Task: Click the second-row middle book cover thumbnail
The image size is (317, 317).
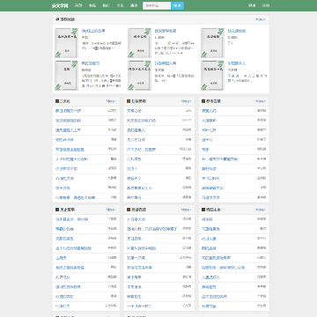Action: (x=139, y=76)
